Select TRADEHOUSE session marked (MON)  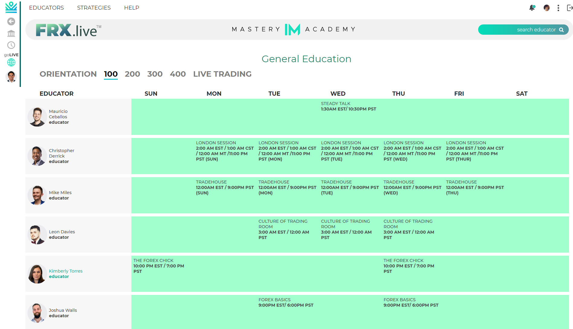pos(287,187)
